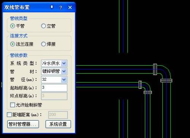The height and width of the screenshot is (138, 190).
Task: Click the 距墙距离 value field showing 200
Action: coord(58,115)
